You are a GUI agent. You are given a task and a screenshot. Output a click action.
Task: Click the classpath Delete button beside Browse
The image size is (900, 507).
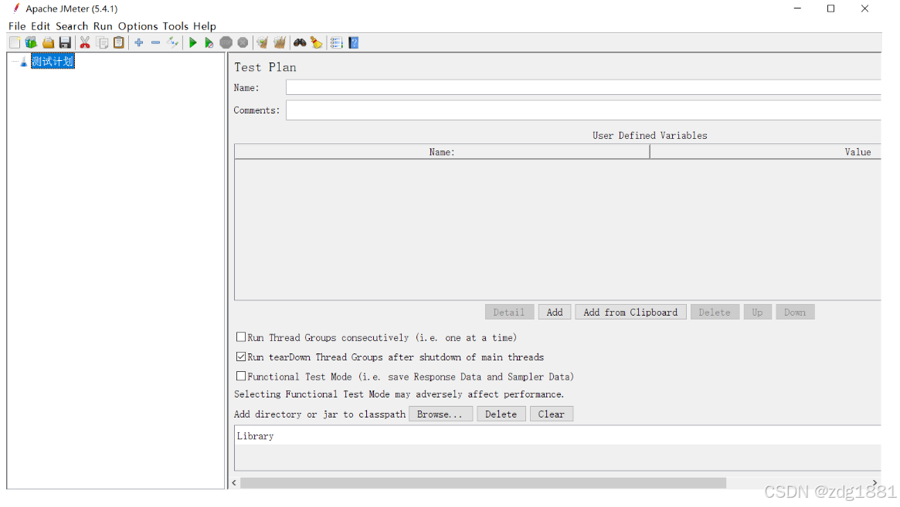[501, 414]
